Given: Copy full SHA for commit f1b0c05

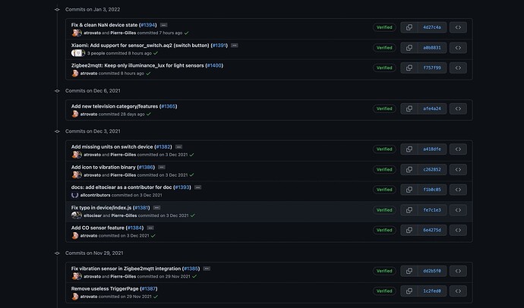Looking at the screenshot, I should click(x=409, y=190).
